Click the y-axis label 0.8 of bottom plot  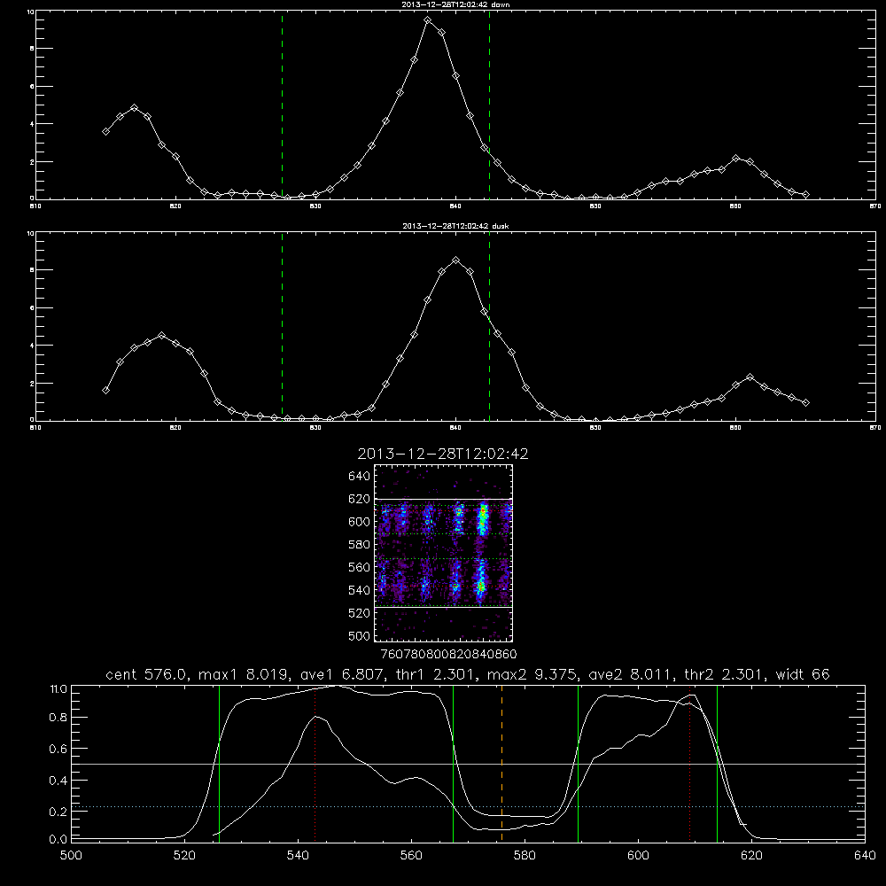(58, 718)
